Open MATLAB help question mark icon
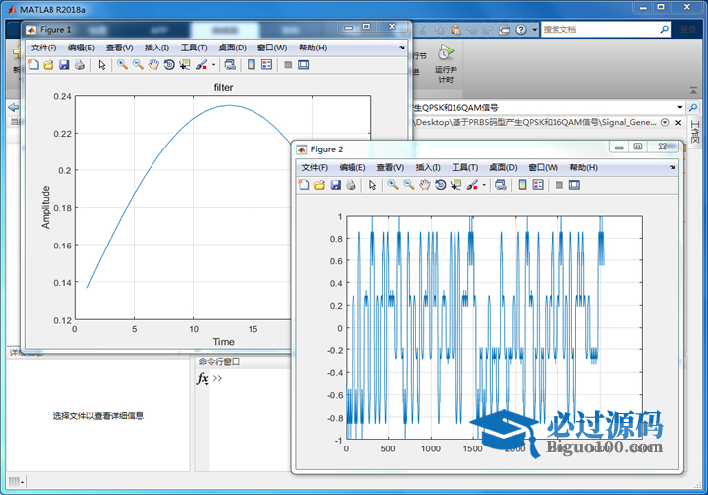This screenshot has width=708, height=495. [x=521, y=30]
